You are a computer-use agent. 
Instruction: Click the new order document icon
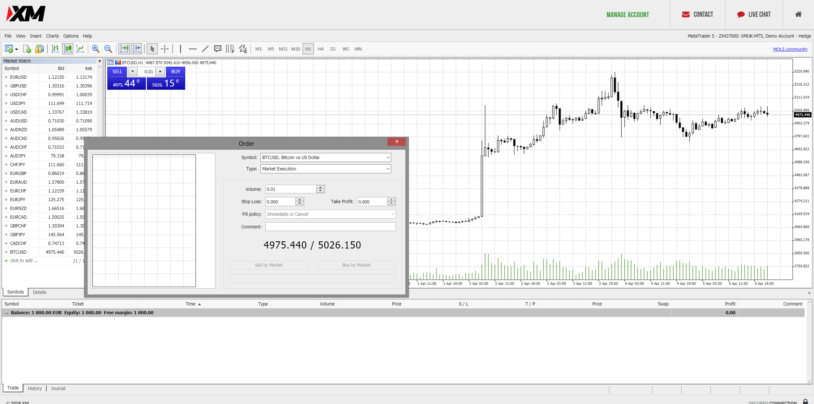tap(27, 49)
